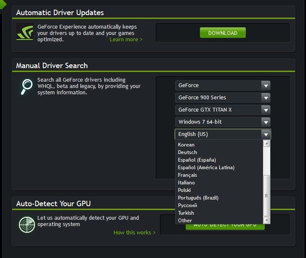Click the Auto Detect Your GPU button
The height and width of the screenshot is (258, 306).
point(225,227)
